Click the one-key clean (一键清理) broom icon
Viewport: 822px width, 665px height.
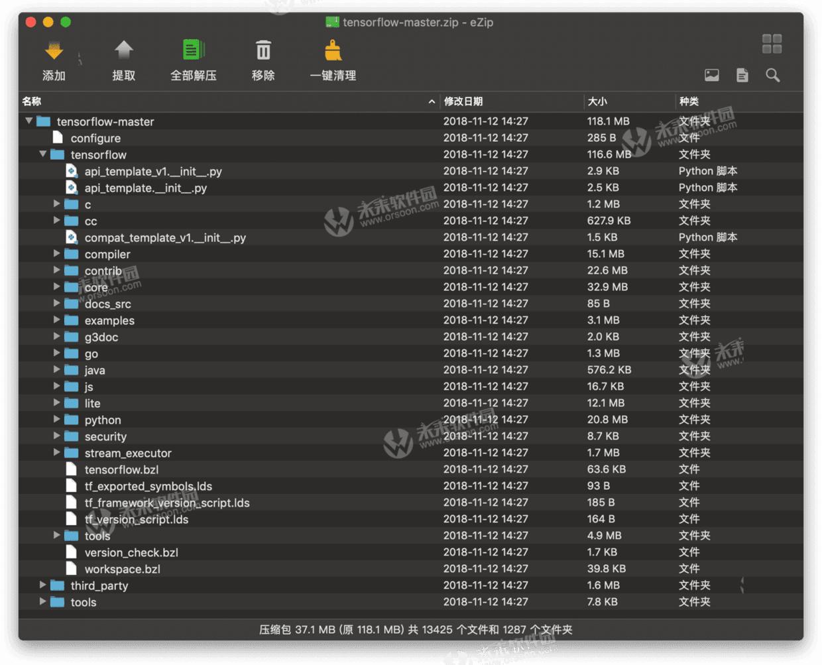click(333, 50)
